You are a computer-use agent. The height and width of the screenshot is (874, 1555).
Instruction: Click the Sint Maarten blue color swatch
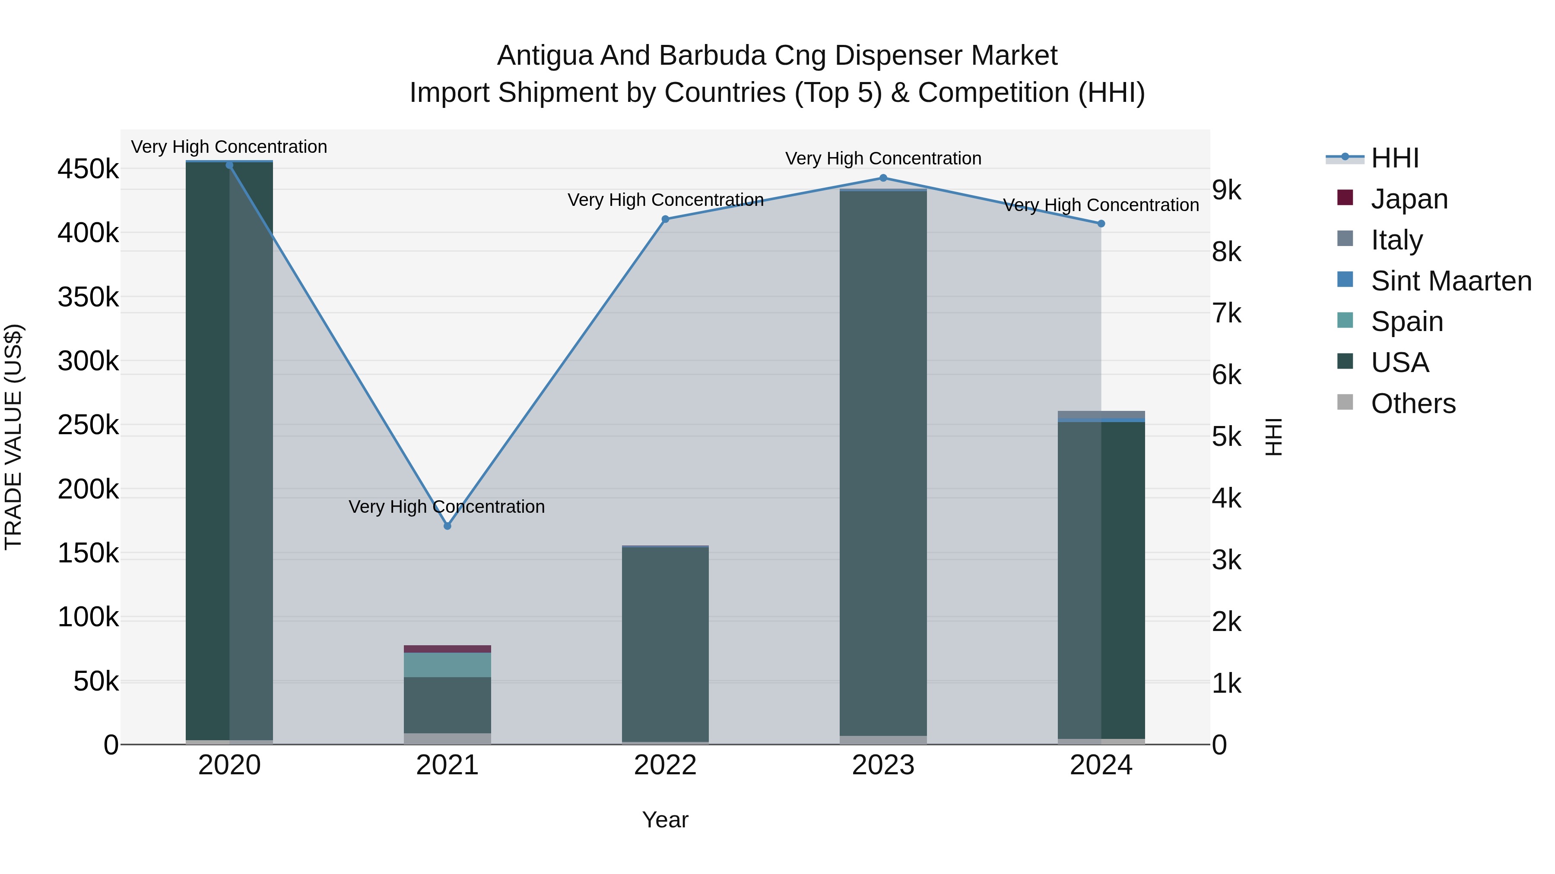[x=1345, y=279]
